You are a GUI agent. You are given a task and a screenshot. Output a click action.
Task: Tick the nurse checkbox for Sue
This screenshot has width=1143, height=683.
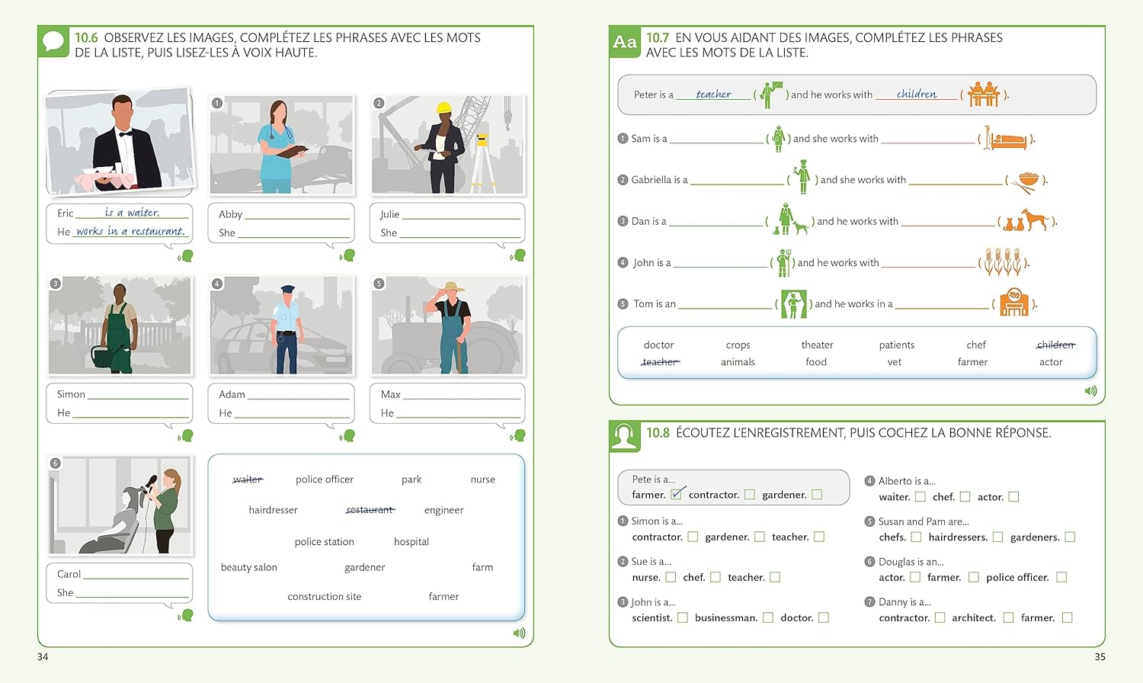pos(671,577)
